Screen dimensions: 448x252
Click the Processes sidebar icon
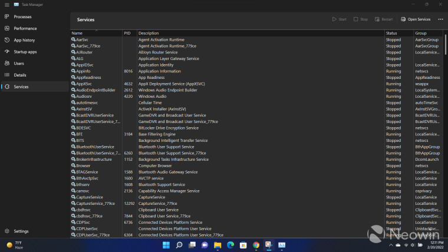tap(7, 16)
